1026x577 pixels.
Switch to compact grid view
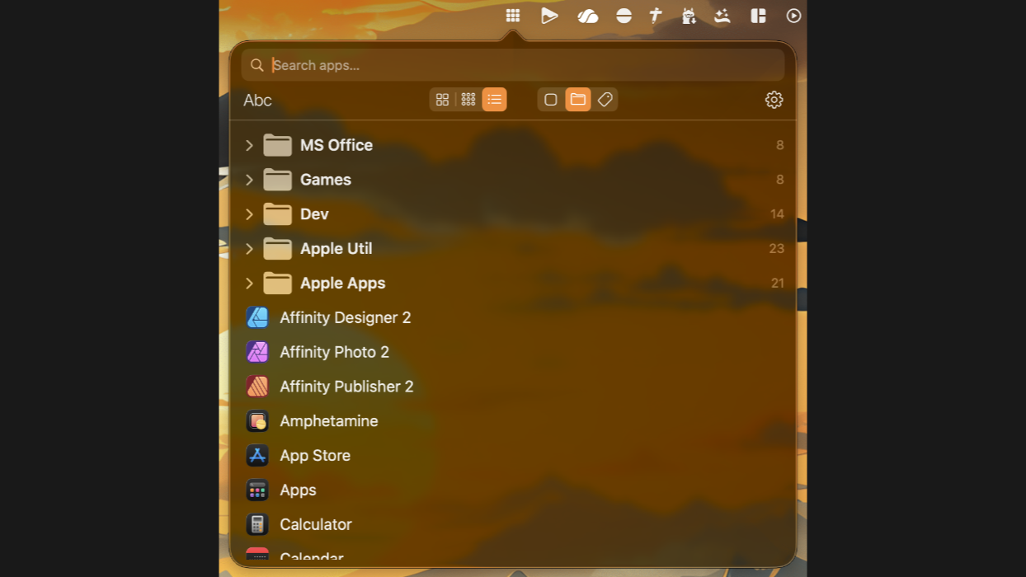[x=468, y=99]
